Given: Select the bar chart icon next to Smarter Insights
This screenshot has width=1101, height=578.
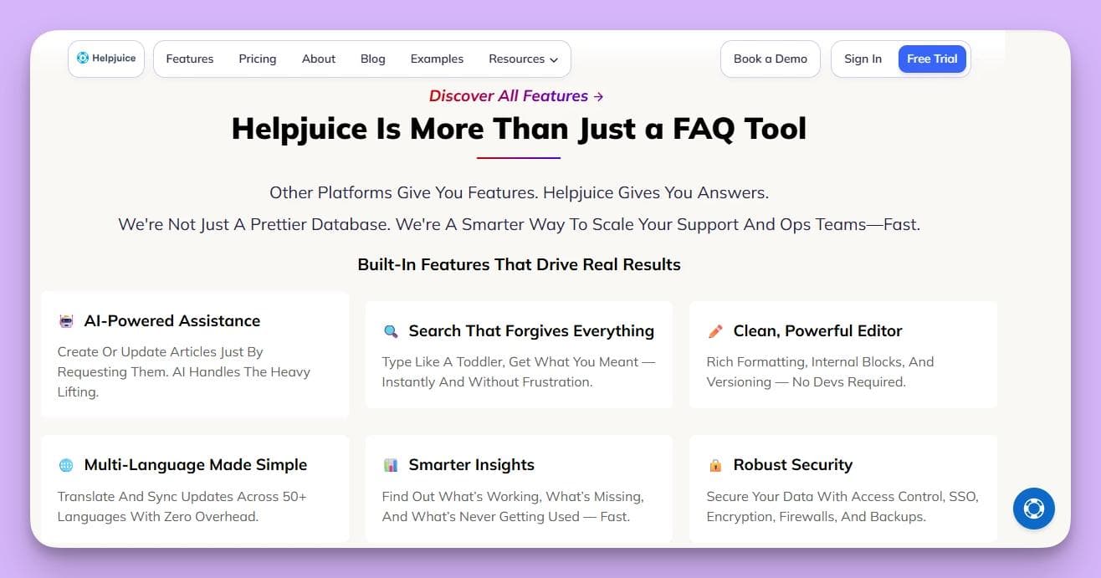Looking at the screenshot, I should click(390, 464).
